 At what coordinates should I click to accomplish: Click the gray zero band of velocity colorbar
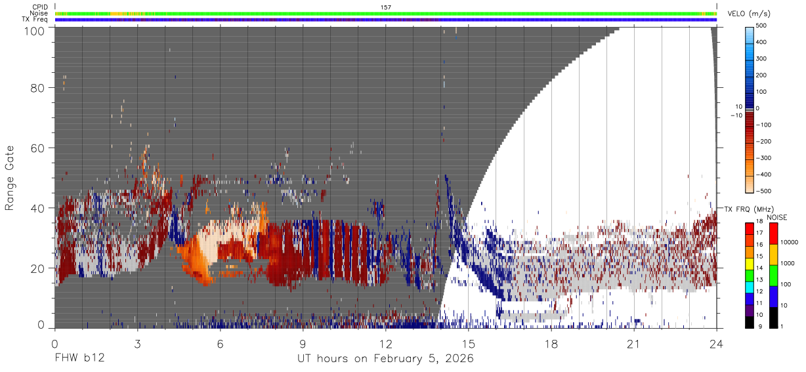(x=750, y=109)
